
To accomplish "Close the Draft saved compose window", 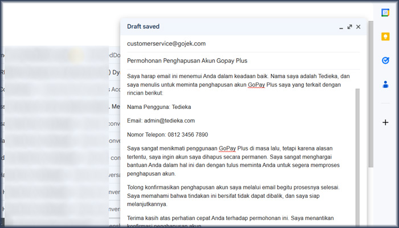I will (x=359, y=27).
